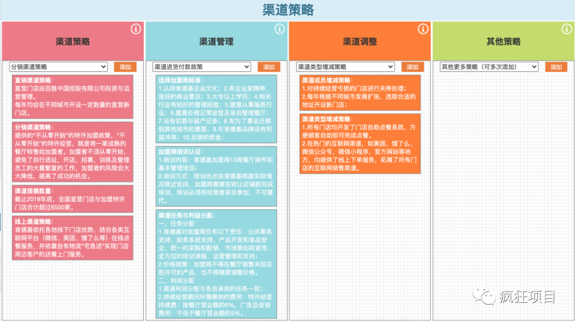Select the 选择加盟商标准 card
Screen dimensions: 575x322
coord(216,109)
